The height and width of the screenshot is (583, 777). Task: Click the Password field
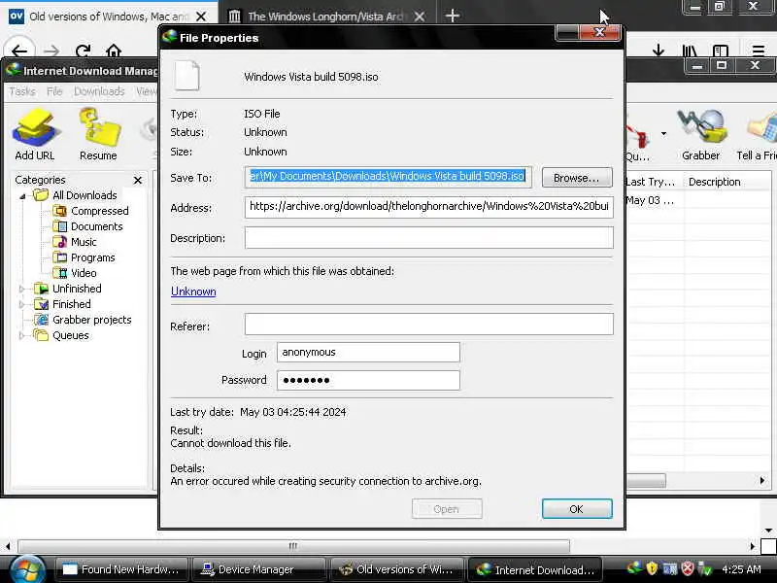tap(368, 380)
